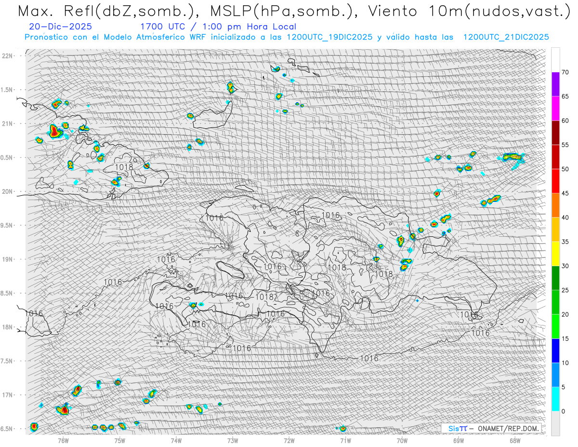The width and height of the screenshot is (578, 447).
Task: Click the cyan 0–5 dBZ colorbar segment
Action: click(x=555, y=399)
